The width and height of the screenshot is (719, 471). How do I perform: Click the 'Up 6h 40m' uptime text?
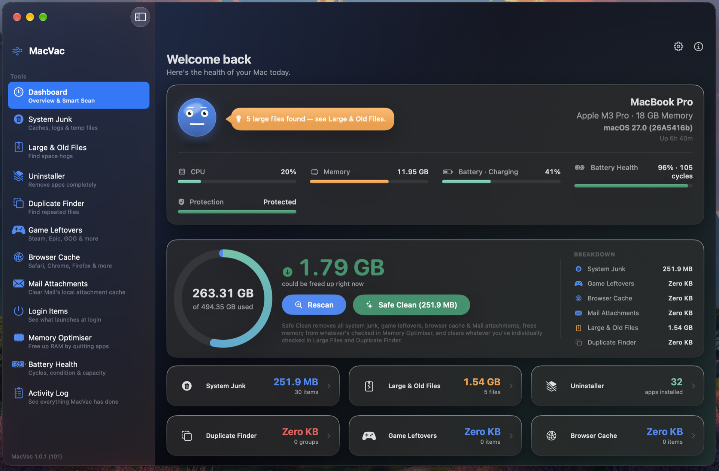pos(676,138)
